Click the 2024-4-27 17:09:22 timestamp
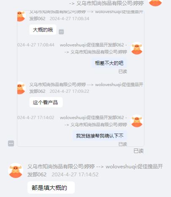 (x=69, y=91)
